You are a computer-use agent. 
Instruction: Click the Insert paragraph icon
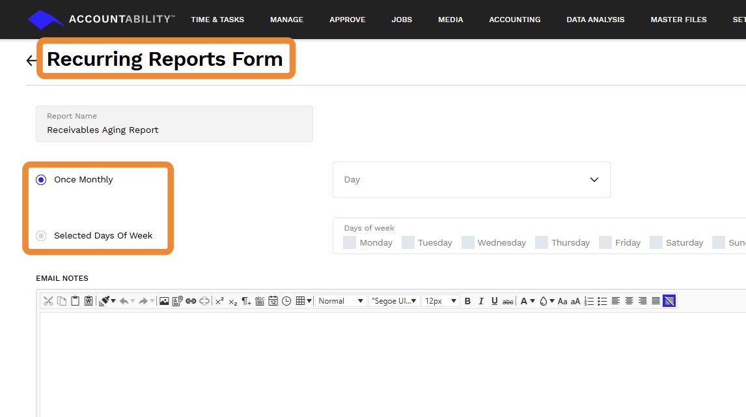246,301
